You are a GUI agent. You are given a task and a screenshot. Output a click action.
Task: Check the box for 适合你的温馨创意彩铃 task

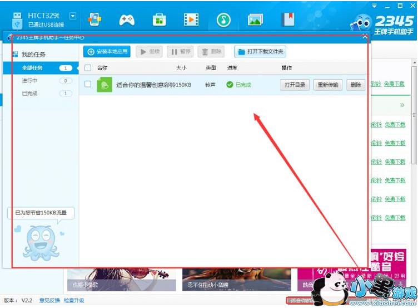click(88, 84)
